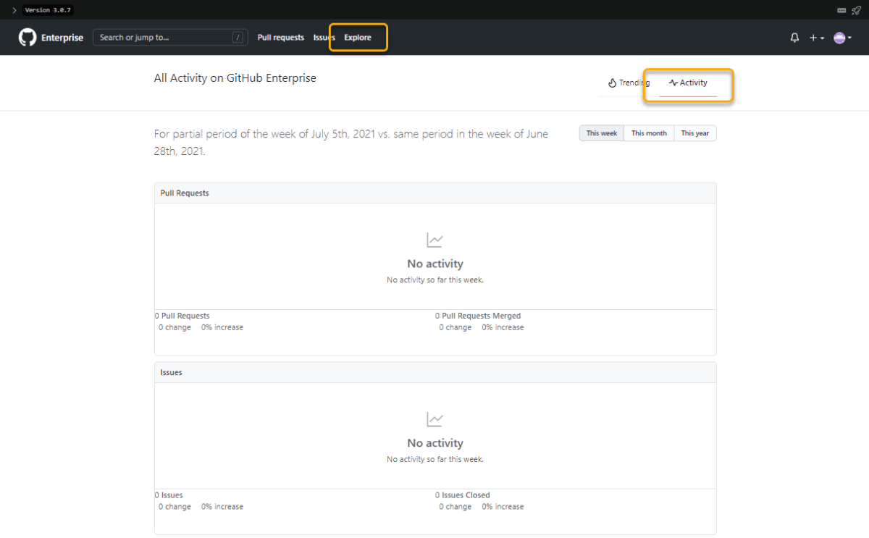
Task: Click the 0 Issues Closed stat
Action: (463, 495)
